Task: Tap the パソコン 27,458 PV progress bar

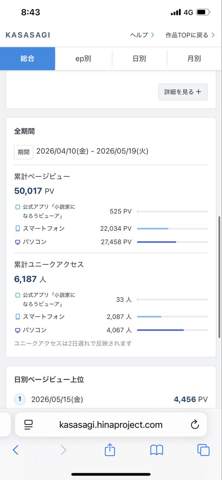Action: [x=172, y=242]
